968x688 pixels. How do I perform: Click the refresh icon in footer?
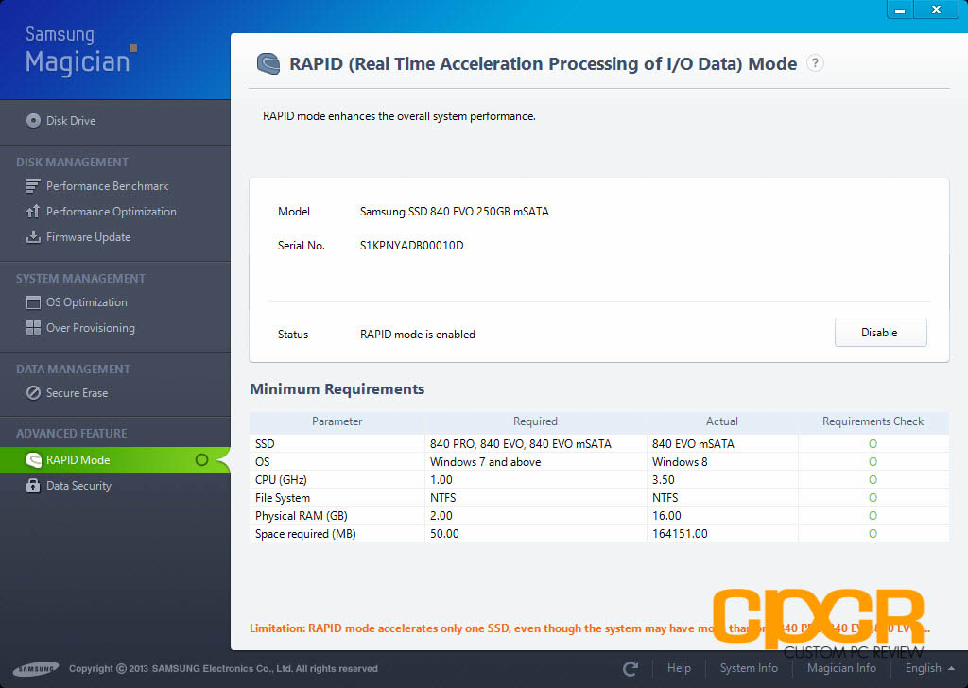631,669
